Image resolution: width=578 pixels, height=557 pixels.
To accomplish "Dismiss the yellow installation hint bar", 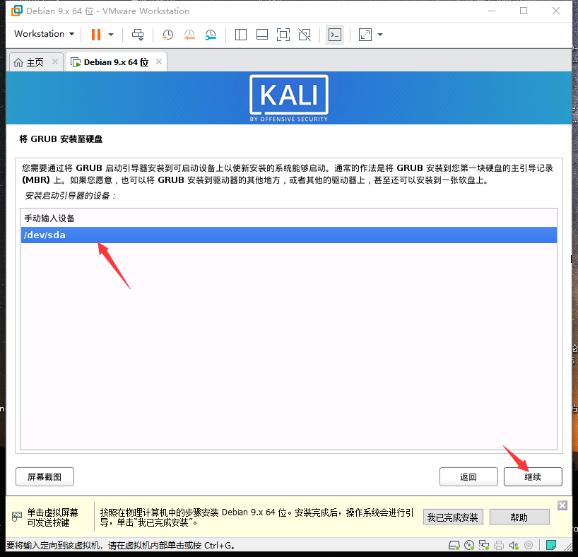I will (x=562, y=505).
